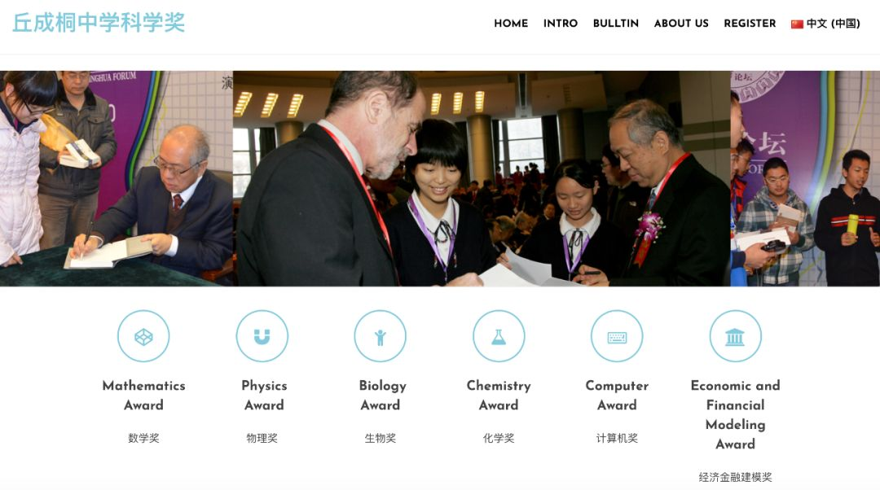Click the Chemistry Award flask icon

pyautogui.click(x=499, y=336)
